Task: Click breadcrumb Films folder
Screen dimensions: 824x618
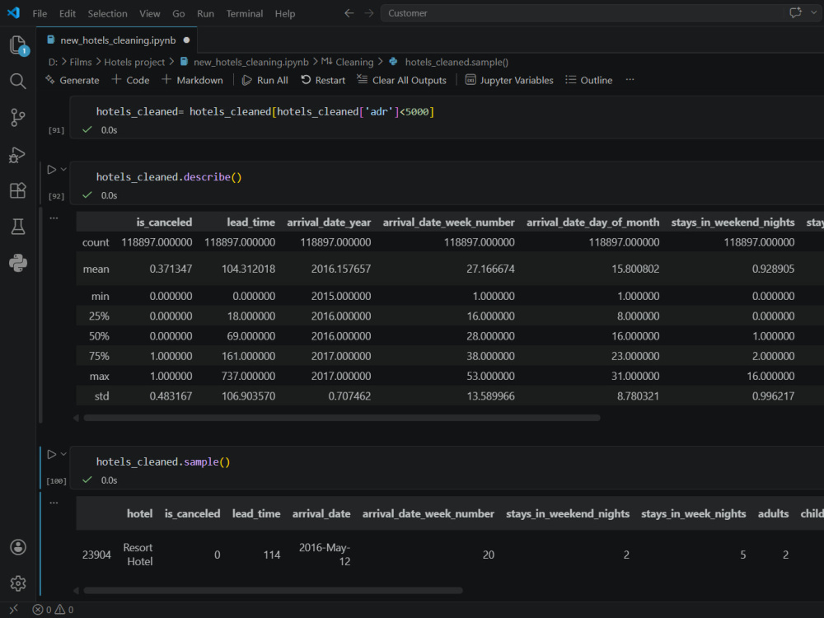Action: (x=81, y=62)
